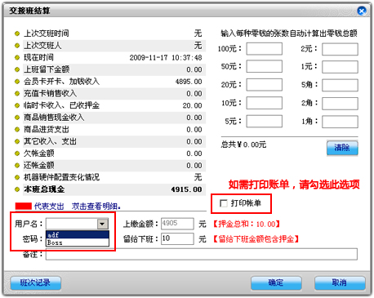
Task: Click the bullet icon beside 现在时间
Action: (17, 57)
